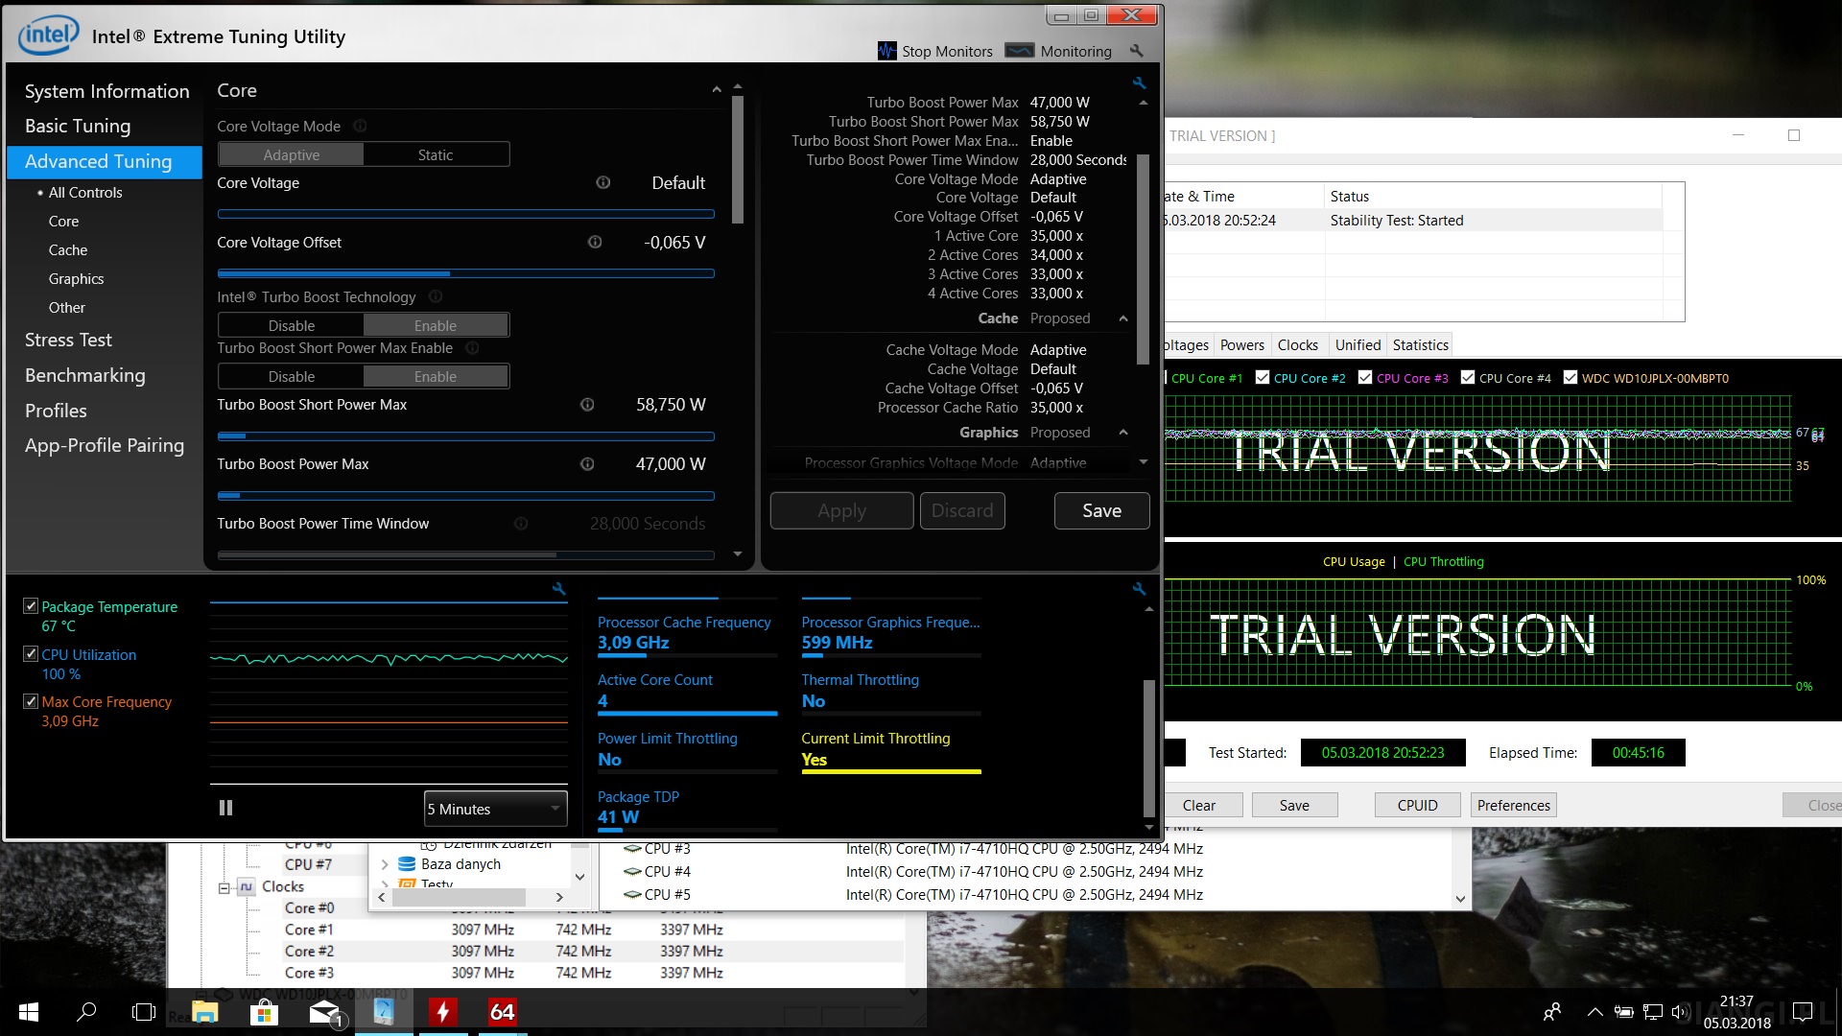Viewport: 1842px width, 1036px height.
Task: Open info icon for Core Voltage
Action: tap(603, 182)
